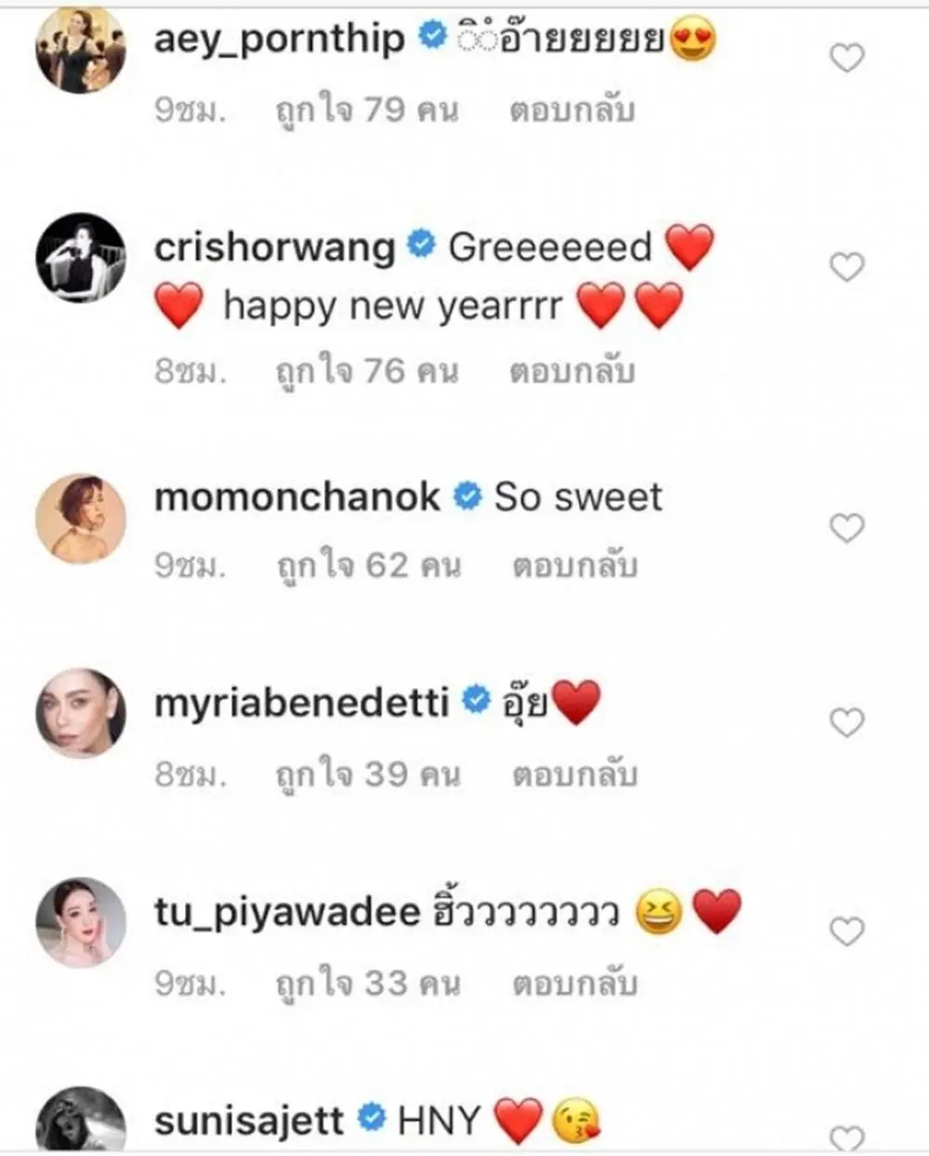The width and height of the screenshot is (929, 1156).
Task: Go to myriabenedetti's profile via username
Action: click(302, 703)
